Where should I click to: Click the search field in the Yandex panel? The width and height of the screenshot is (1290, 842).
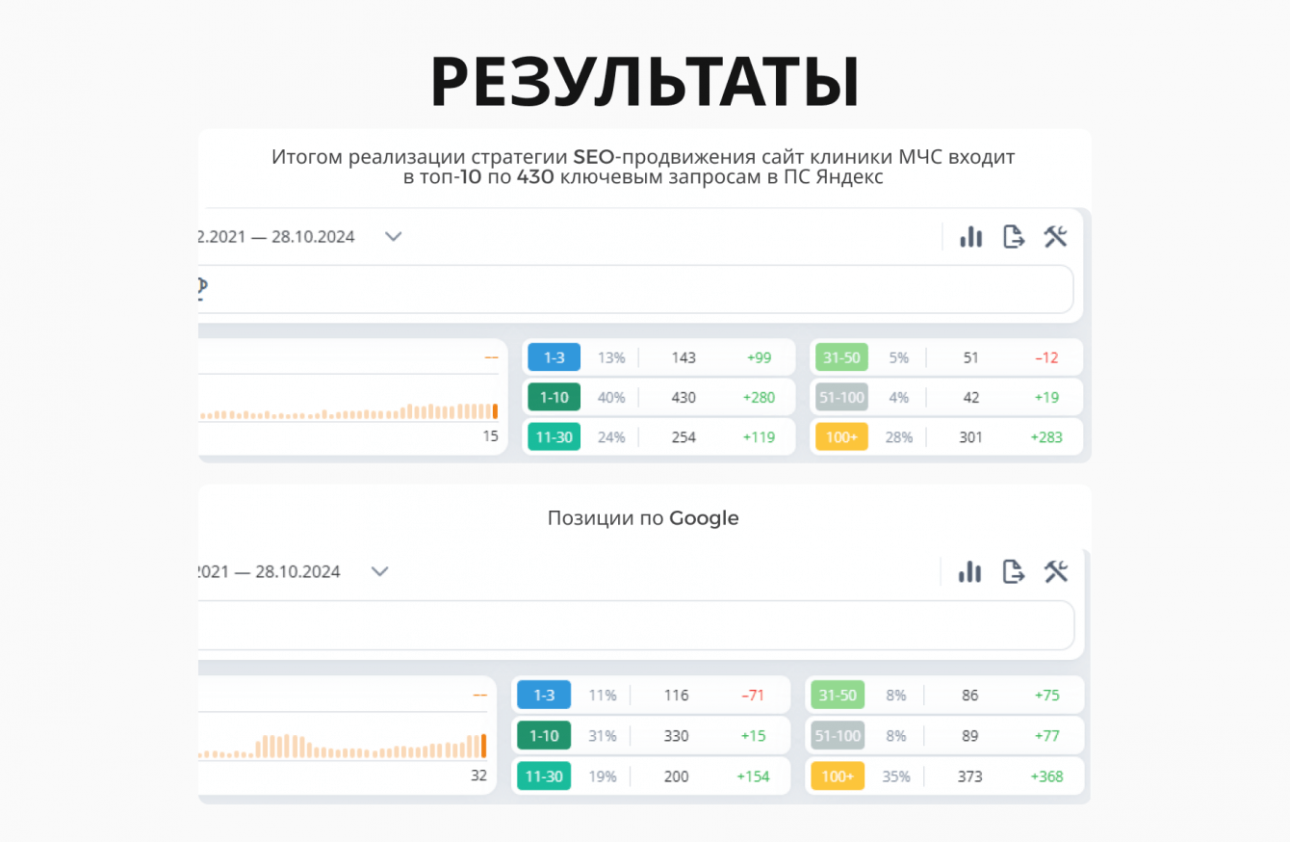click(x=635, y=289)
